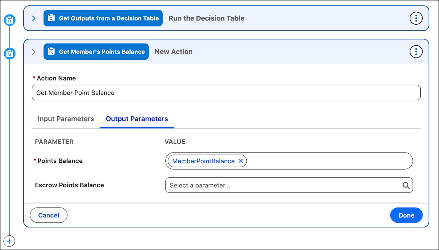Image resolution: width=439 pixels, height=250 pixels.
Task: Click the second timeline step node icon
Action: [x=10, y=53]
